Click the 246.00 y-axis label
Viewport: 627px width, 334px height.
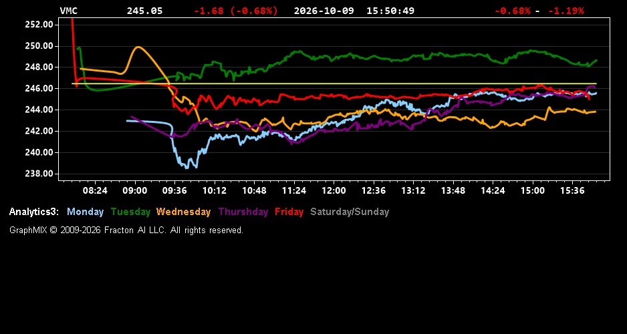pyautogui.click(x=39, y=88)
